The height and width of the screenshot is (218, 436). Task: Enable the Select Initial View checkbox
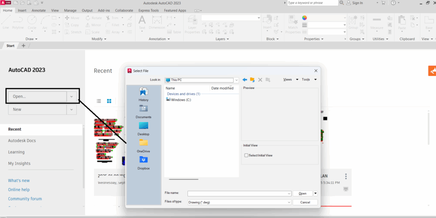pyautogui.click(x=246, y=155)
